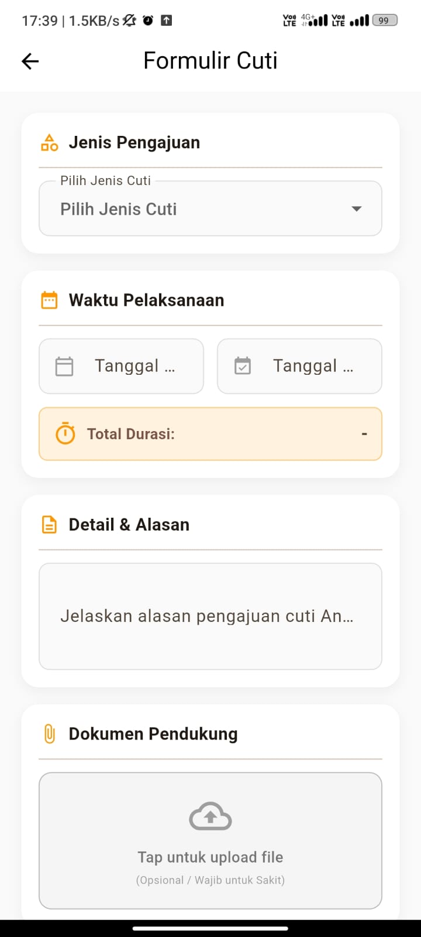Select the duration value dash in Total Durasi

click(x=364, y=433)
